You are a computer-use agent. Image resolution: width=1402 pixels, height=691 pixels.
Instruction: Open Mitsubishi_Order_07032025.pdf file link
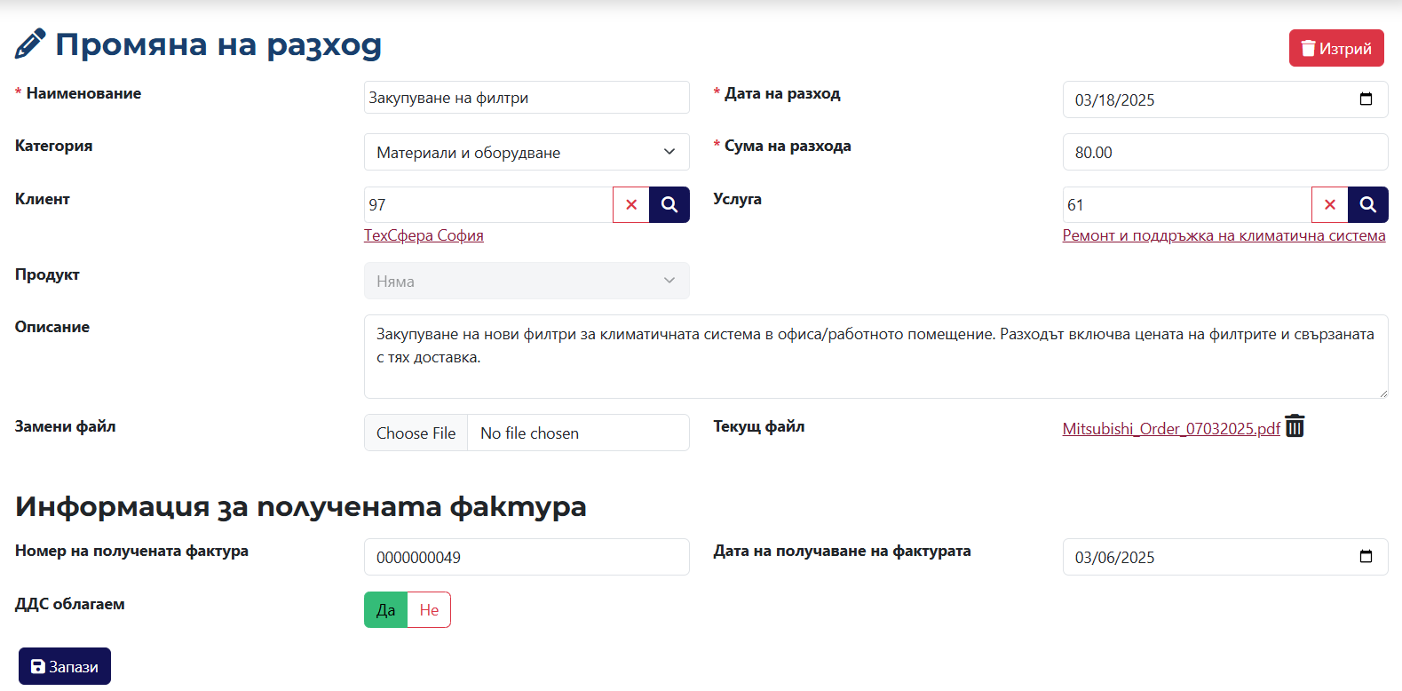[x=1171, y=429]
